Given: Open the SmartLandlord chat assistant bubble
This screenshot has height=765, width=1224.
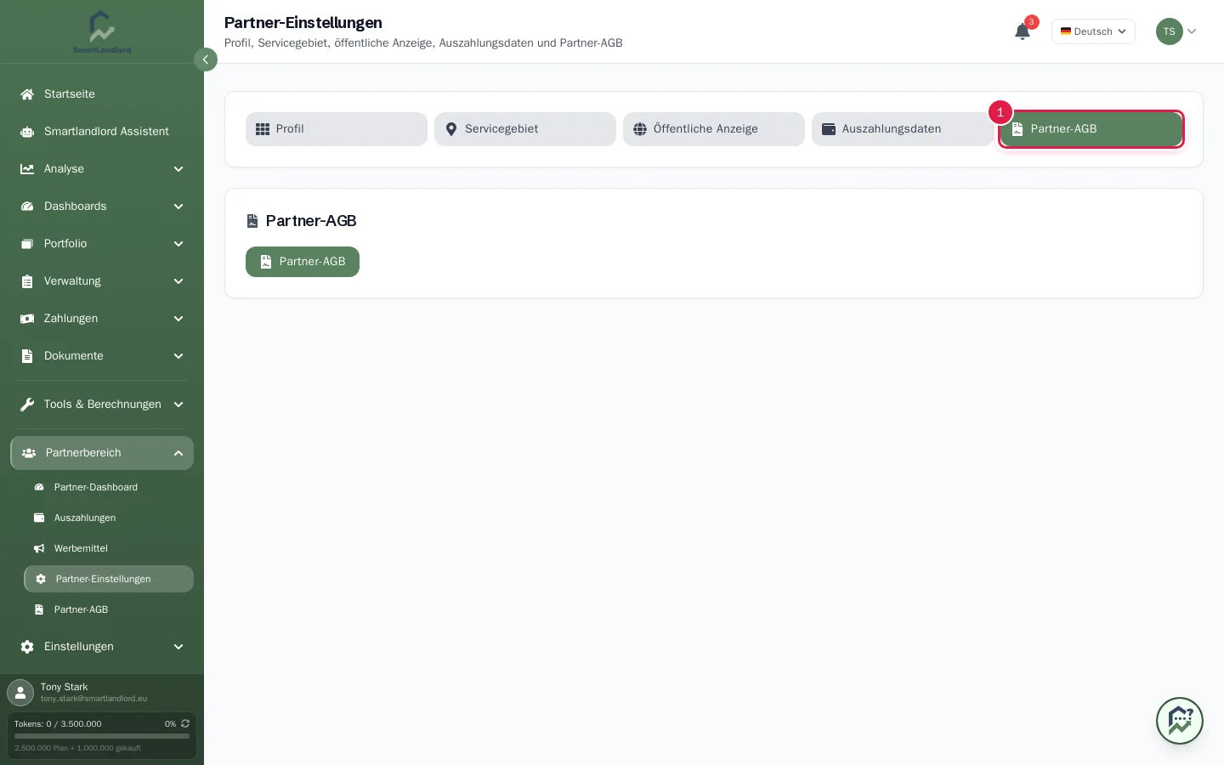Looking at the screenshot, I should (x=1180, y=721).
